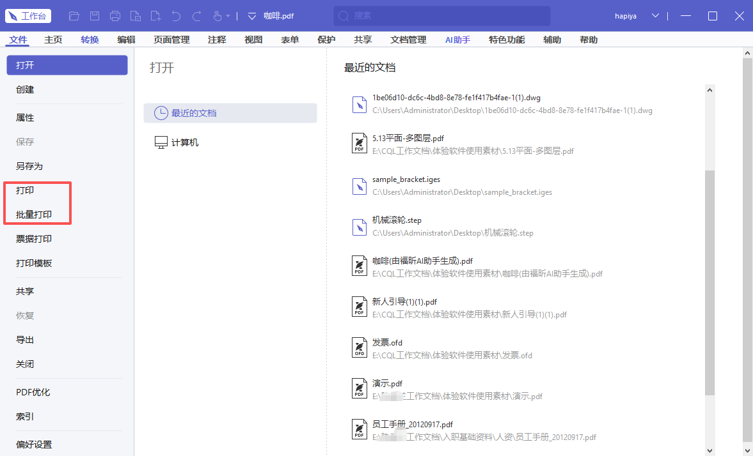Choose 索引 in the sidebar
753x456 pixels.
point(25,416)
